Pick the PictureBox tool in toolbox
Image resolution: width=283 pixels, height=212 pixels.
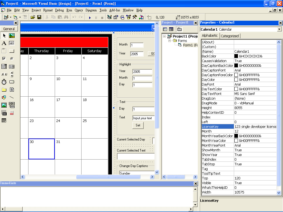12,36
